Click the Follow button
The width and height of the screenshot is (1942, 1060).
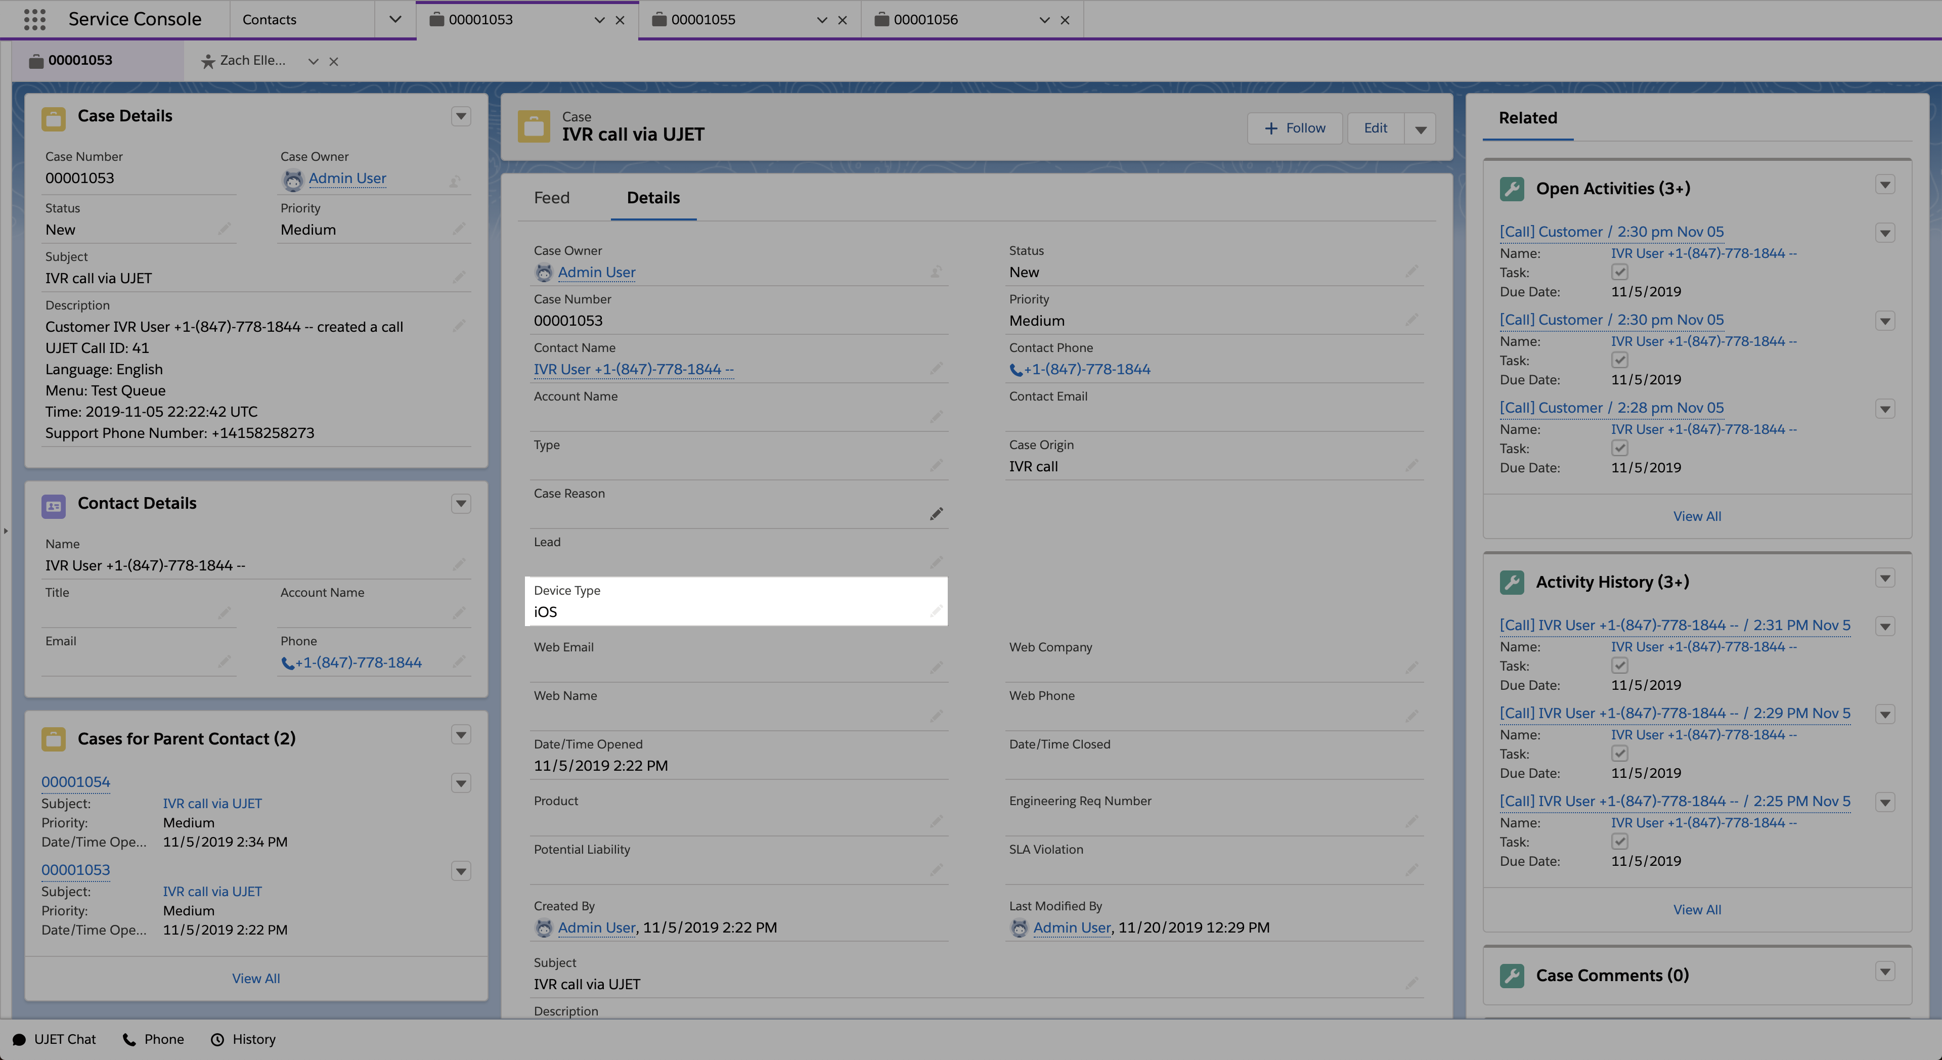pyautogui.click(x=1295, y=128)
